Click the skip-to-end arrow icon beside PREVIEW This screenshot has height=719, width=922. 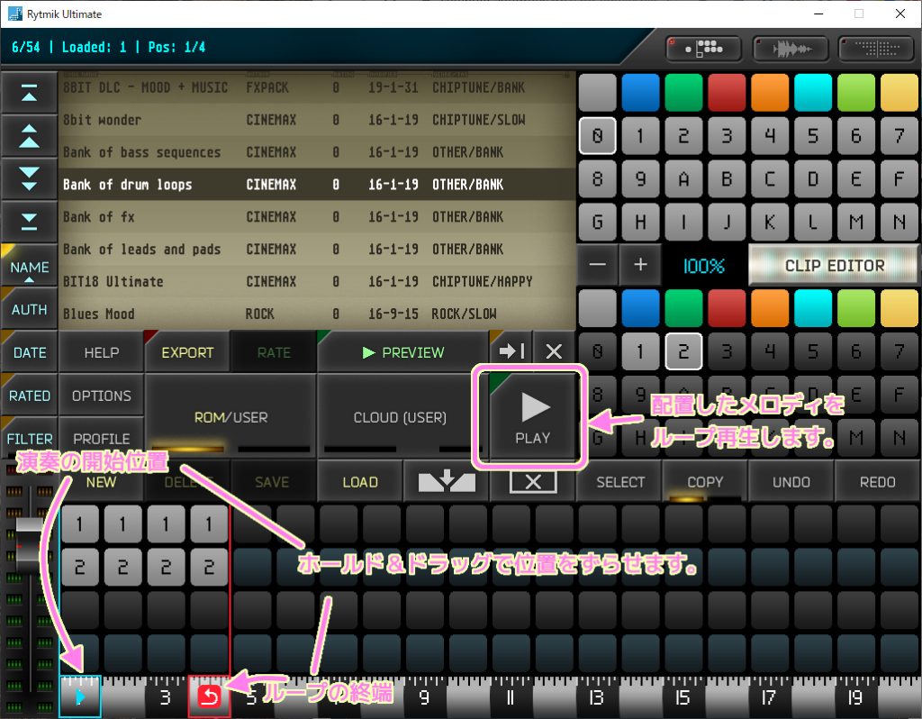(510, 351)
